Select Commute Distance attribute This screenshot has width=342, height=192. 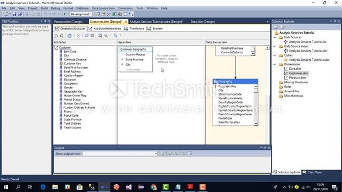(x=75, y=60)
